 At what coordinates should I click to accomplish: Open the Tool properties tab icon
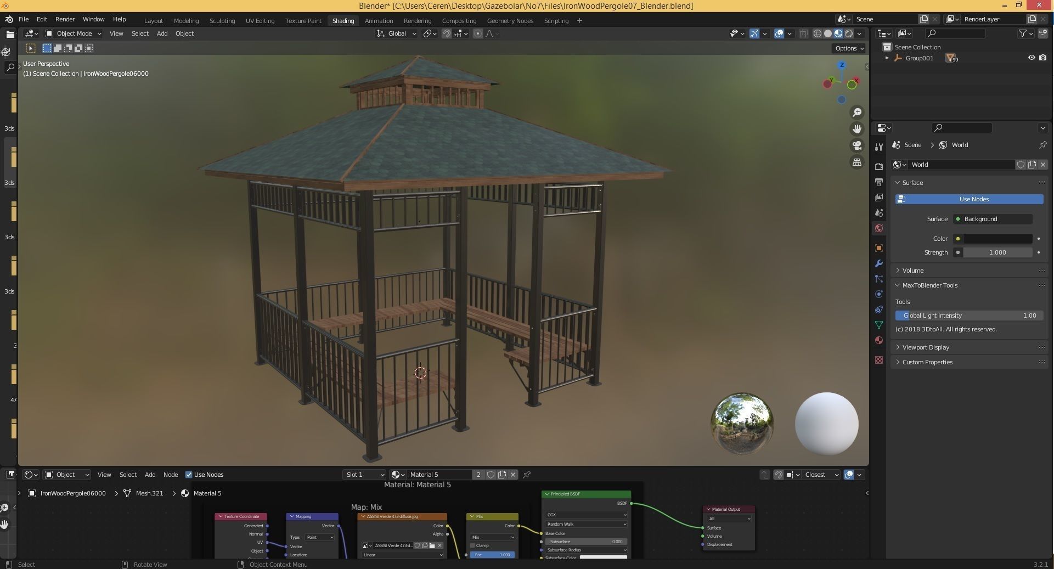coord(879,147)
